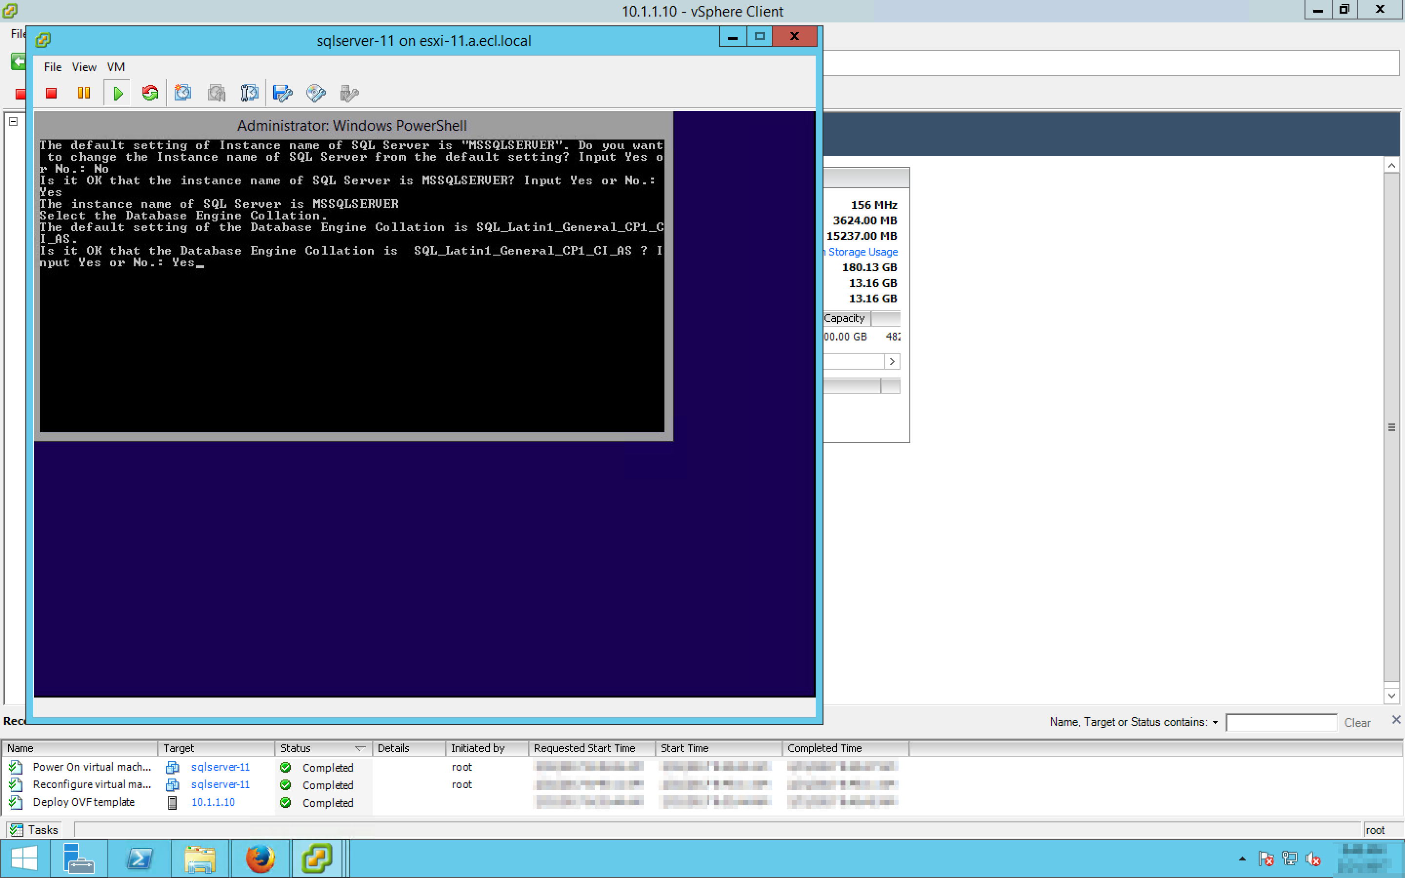
Task: Click the green Power On play icon
Action: (x=118, y=93)
